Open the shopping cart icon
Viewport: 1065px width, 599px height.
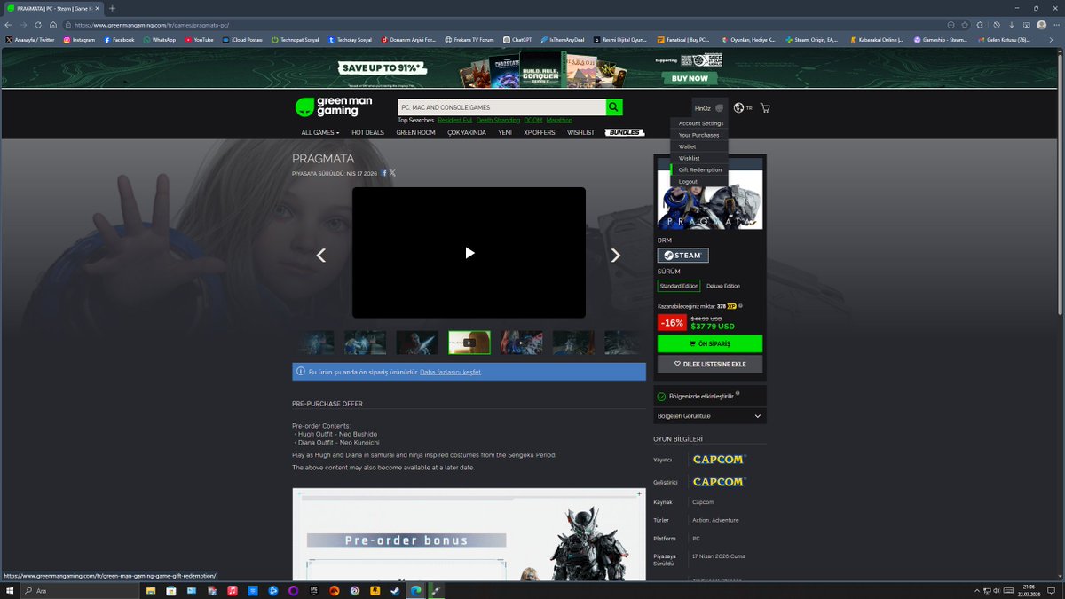765,108
